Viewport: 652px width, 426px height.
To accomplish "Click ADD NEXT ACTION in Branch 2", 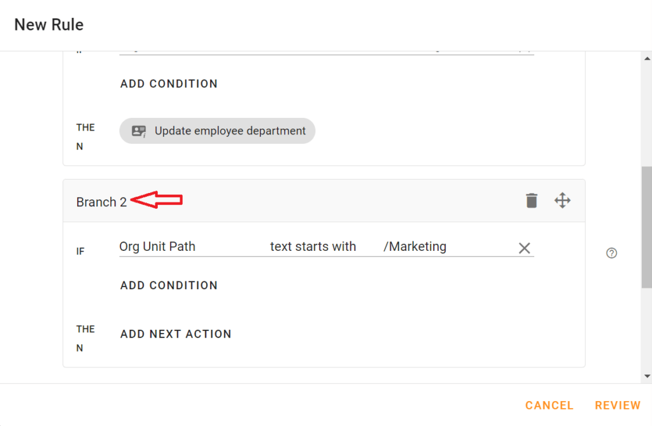I will (176, 334).
